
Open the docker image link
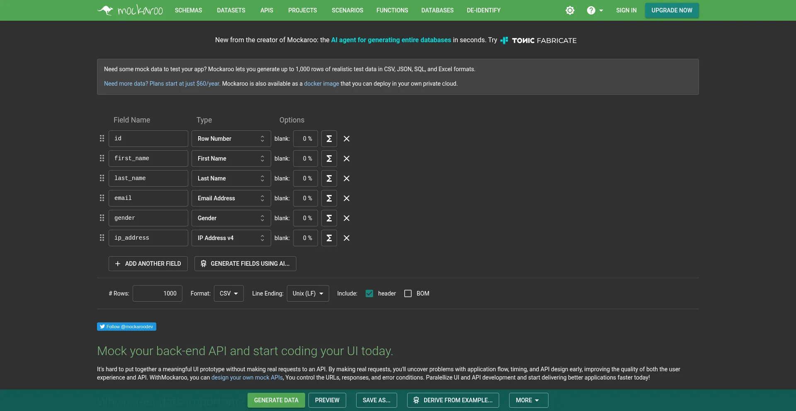click(x=321, y=84)
